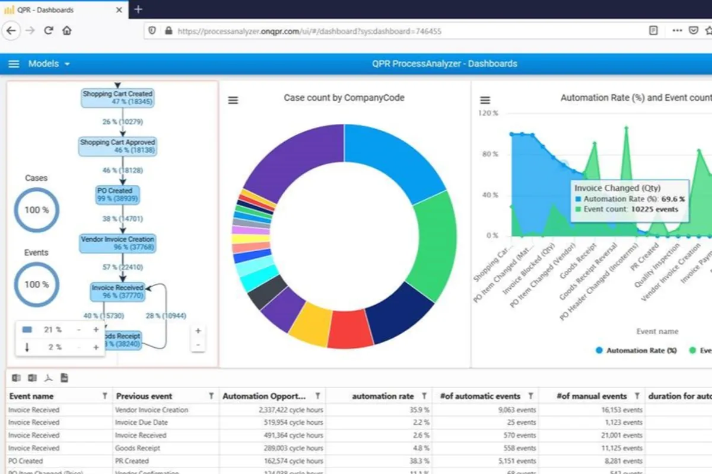Screen dimensions: 712x474
Task: Click the 57 % (22410) flow label
Action: click(x=122, y=267)
